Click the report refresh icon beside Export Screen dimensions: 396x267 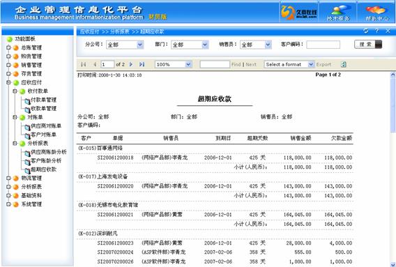pyautogui.click(x=343, y=64)
